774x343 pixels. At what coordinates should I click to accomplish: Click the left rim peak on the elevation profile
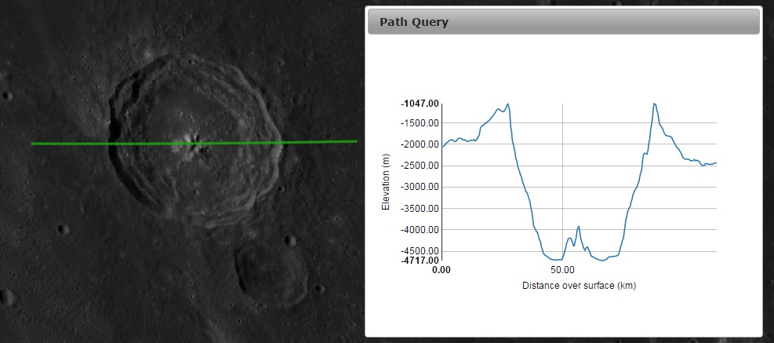[508, 104]
